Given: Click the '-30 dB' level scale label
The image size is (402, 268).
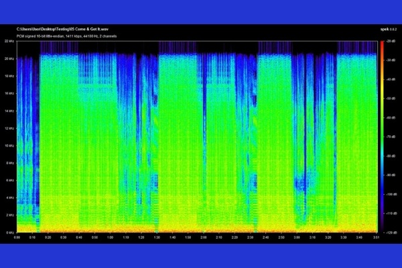Looking at the screenshot, I should [x=391, y=60].
